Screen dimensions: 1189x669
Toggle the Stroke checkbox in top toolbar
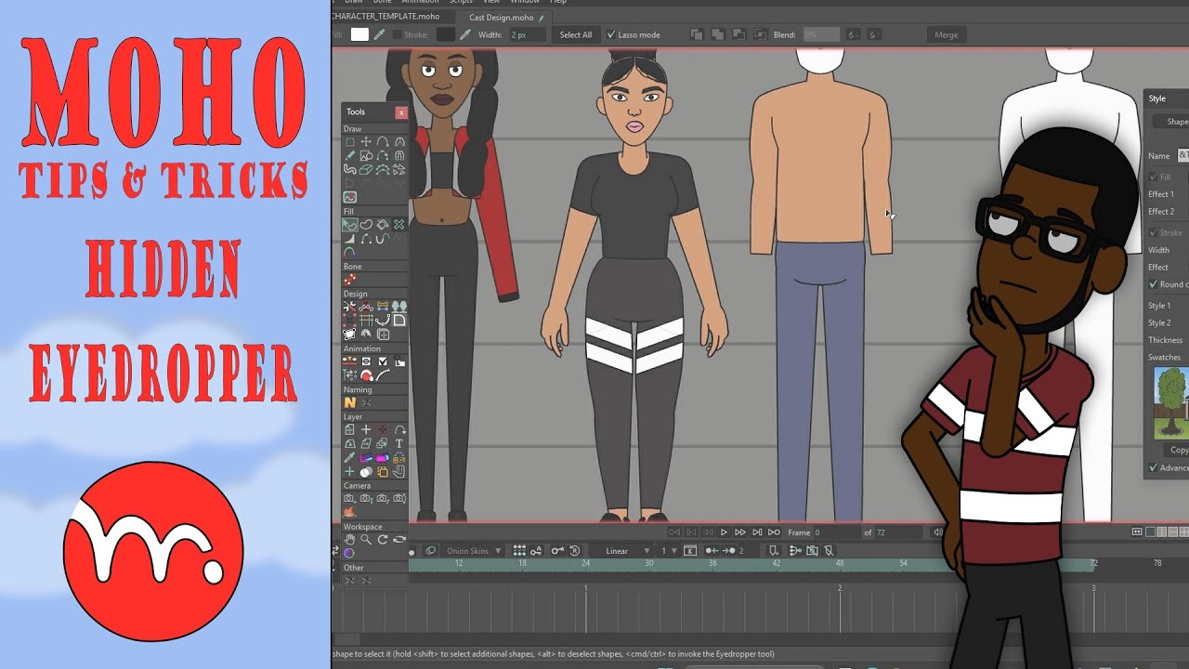(x=397, y=35)
